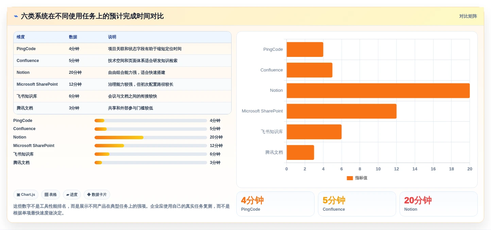Select the Confluence table row name
Screen dimensions: 491x230
(x=28, y=61)
